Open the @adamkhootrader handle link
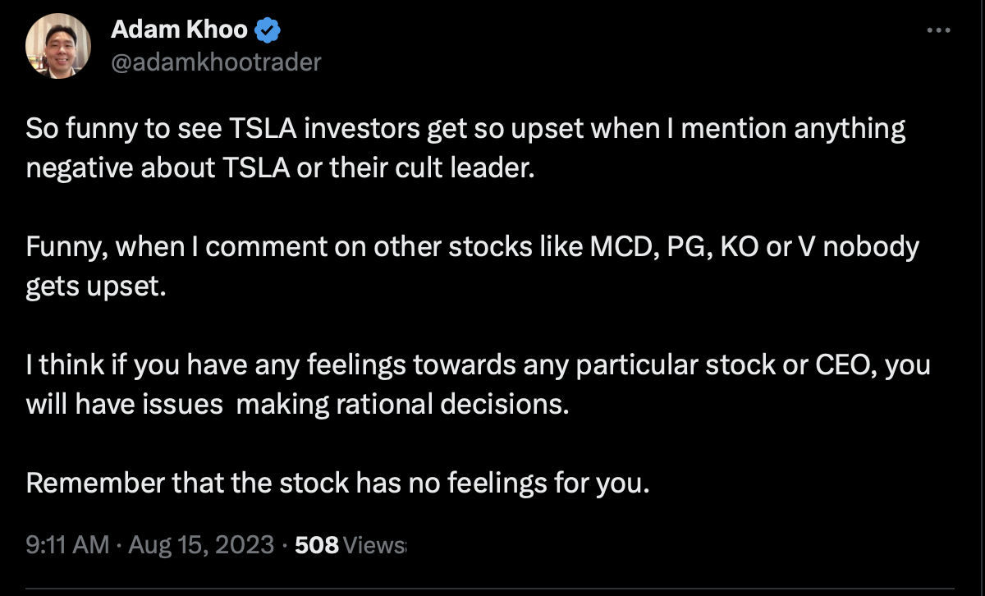 [215, 62]
